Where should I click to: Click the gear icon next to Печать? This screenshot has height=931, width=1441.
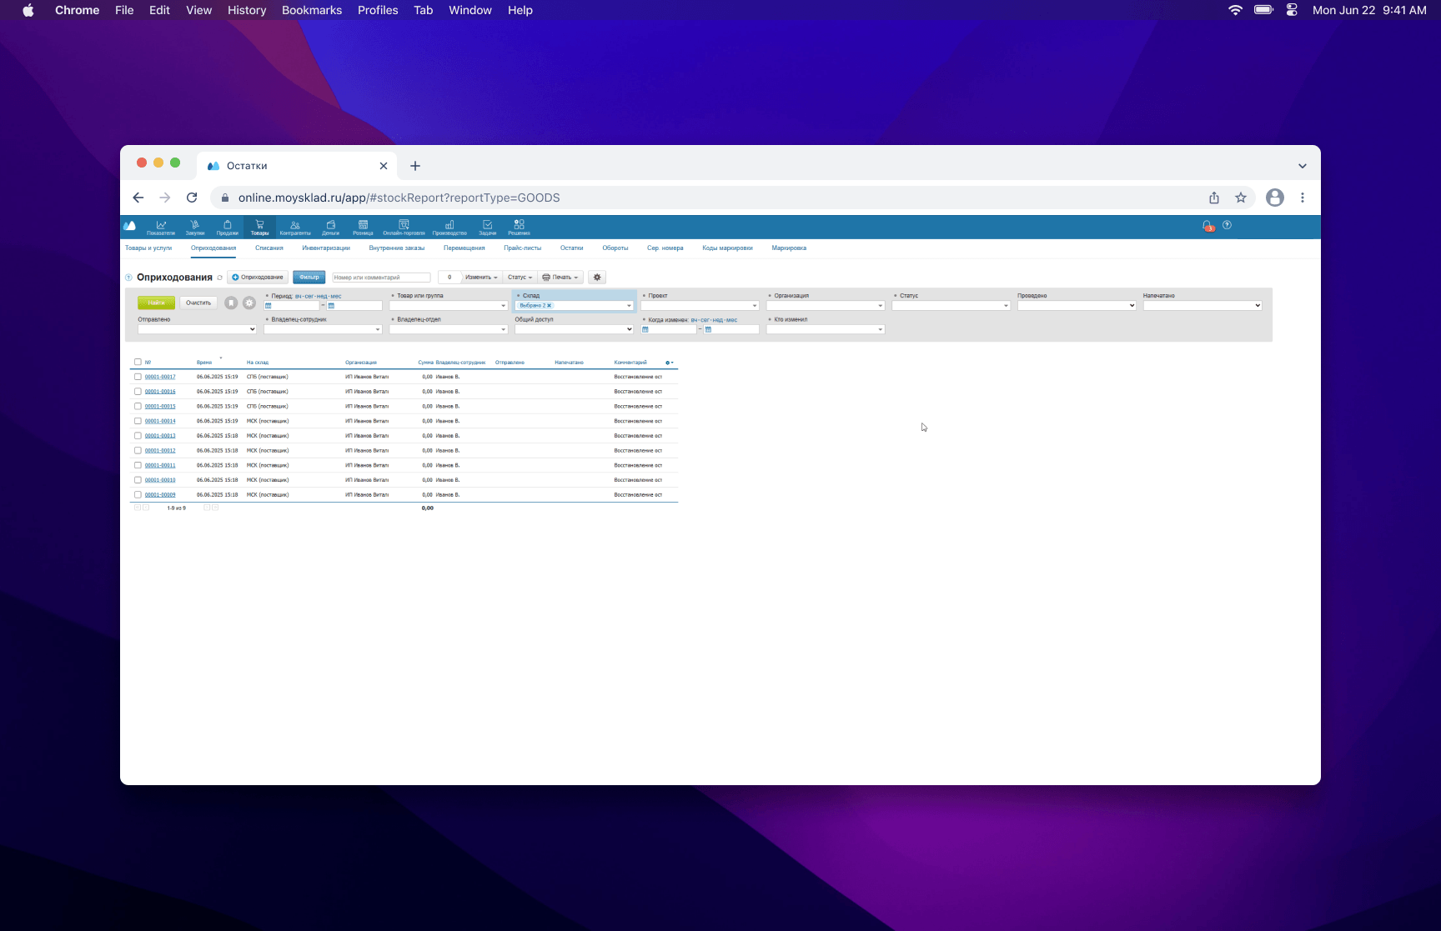point(597,278)
